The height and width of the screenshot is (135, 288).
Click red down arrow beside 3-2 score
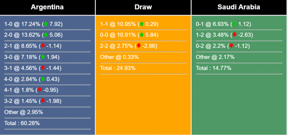(x=43, y=101)
